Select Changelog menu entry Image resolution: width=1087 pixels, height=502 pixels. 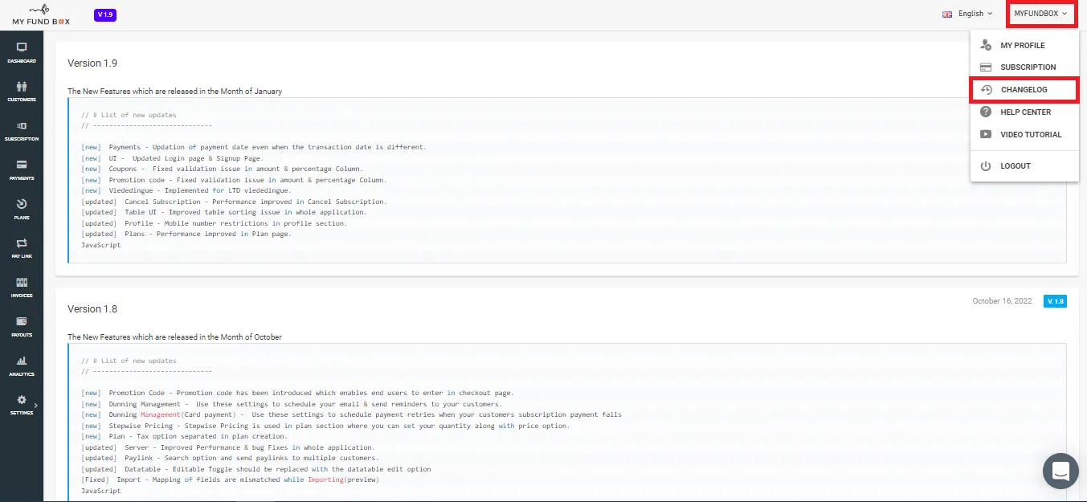(x=1024, y=90)
